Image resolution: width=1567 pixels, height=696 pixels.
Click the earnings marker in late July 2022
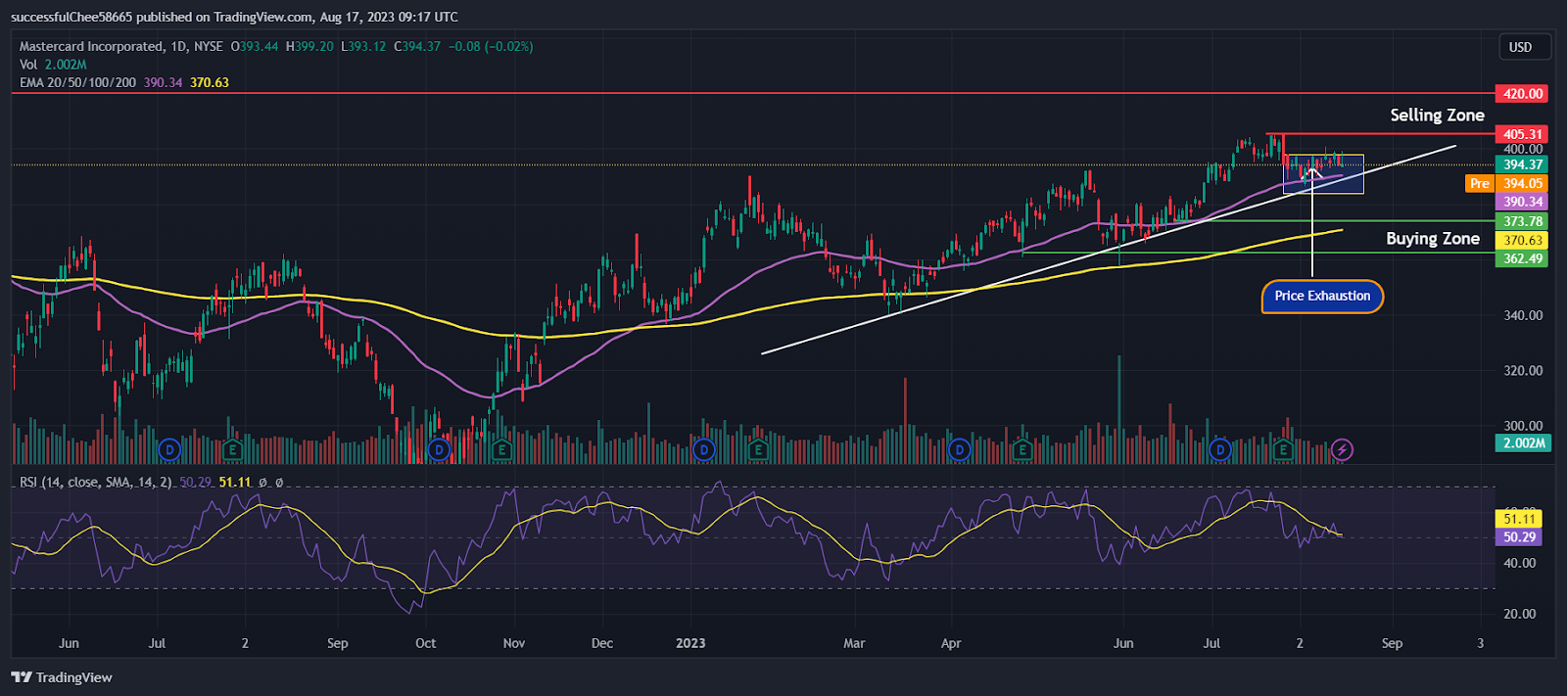click(x=232, y=449)
